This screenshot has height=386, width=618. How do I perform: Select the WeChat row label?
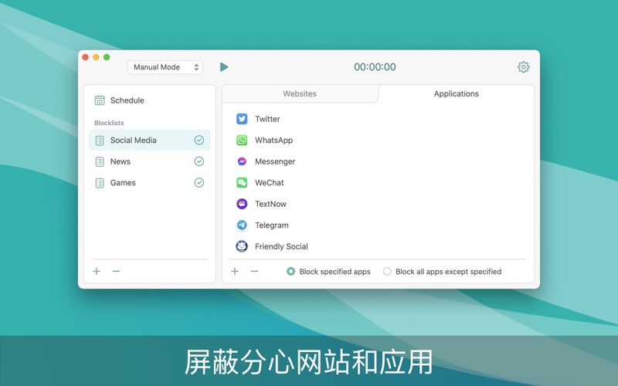[269, 183]
